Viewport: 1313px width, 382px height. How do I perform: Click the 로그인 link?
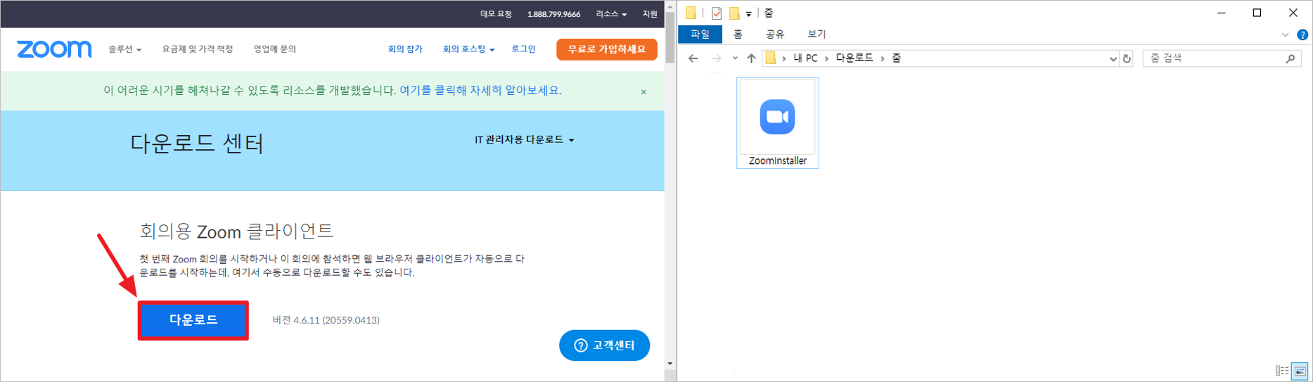pos(523,49)
